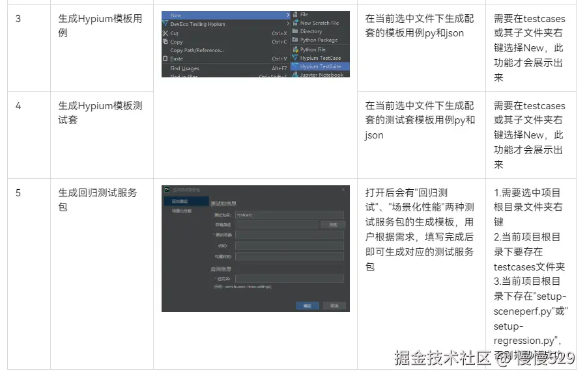Click row number 4 in the table
The width and height of the screenshot is (587, 379).
[x=18, y=106]
